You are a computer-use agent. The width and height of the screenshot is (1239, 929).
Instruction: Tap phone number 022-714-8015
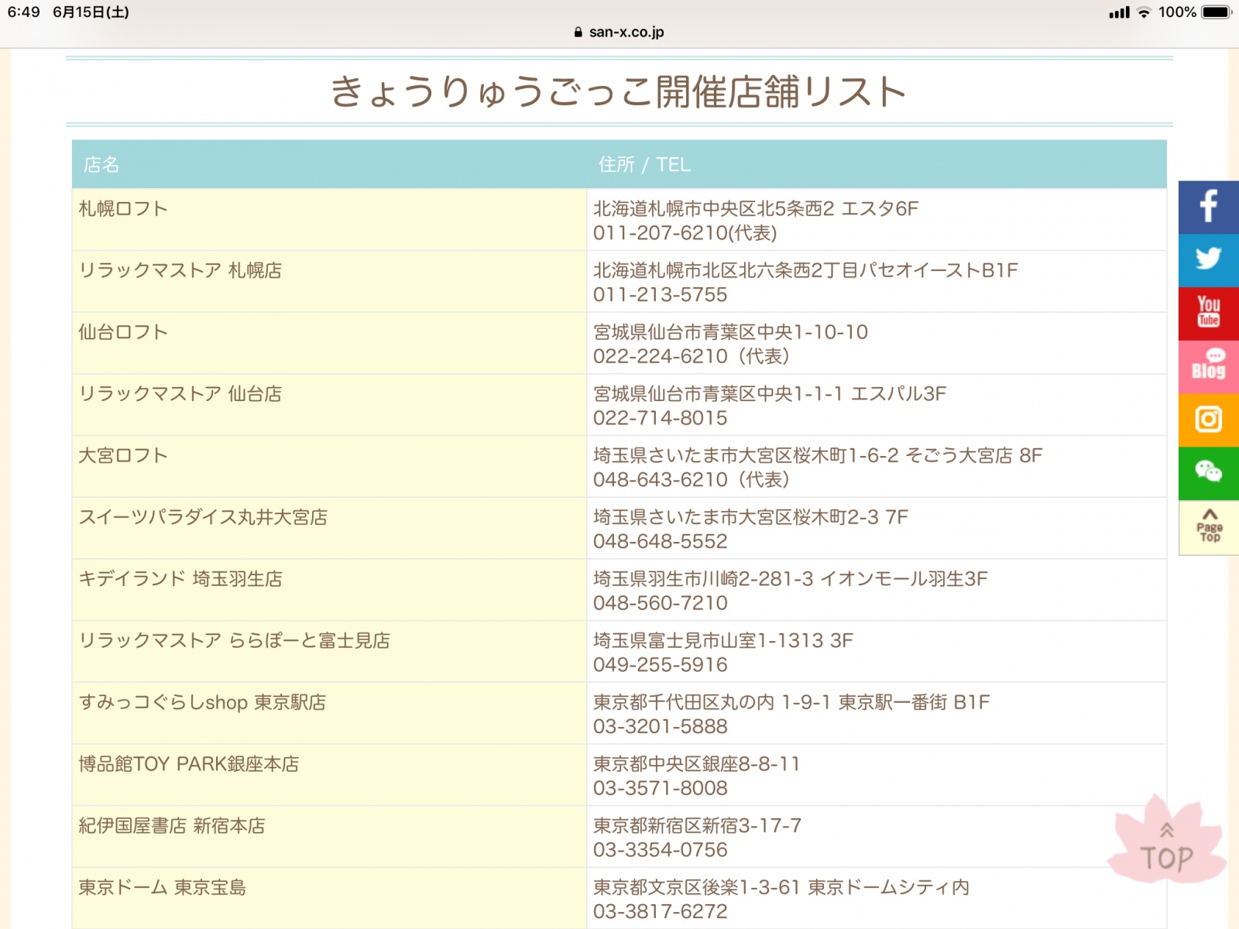661,418
